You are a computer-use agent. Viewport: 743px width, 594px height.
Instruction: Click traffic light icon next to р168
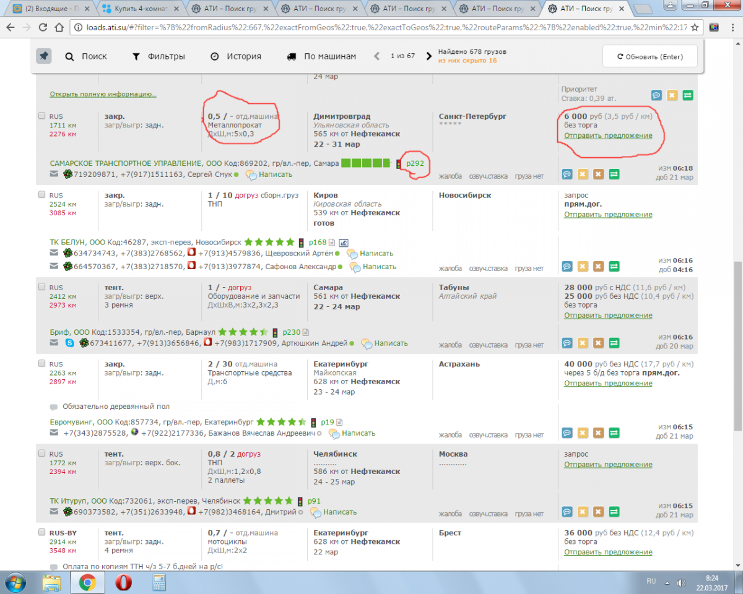coord(302,242)
